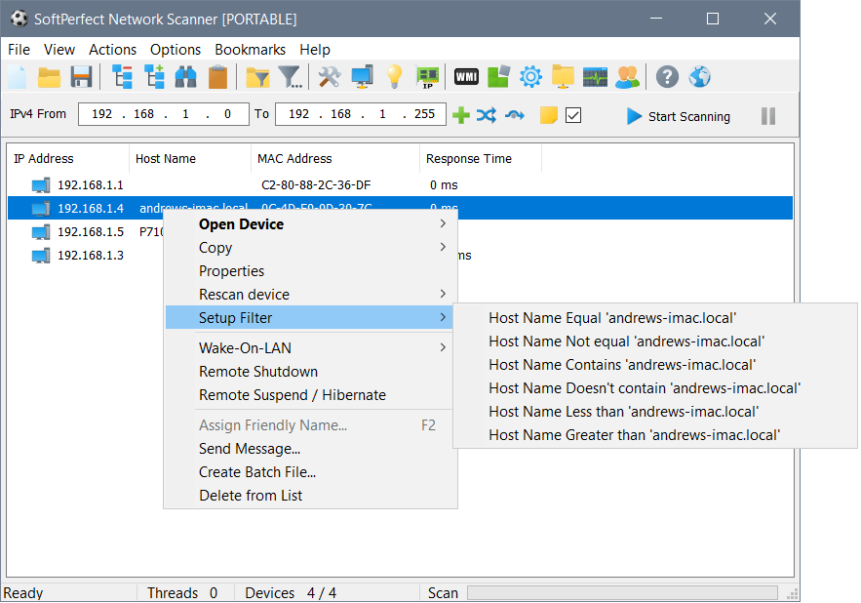Expand the Copy submenu
Viewport: 861px width, 603px height.
pos(311,248)
